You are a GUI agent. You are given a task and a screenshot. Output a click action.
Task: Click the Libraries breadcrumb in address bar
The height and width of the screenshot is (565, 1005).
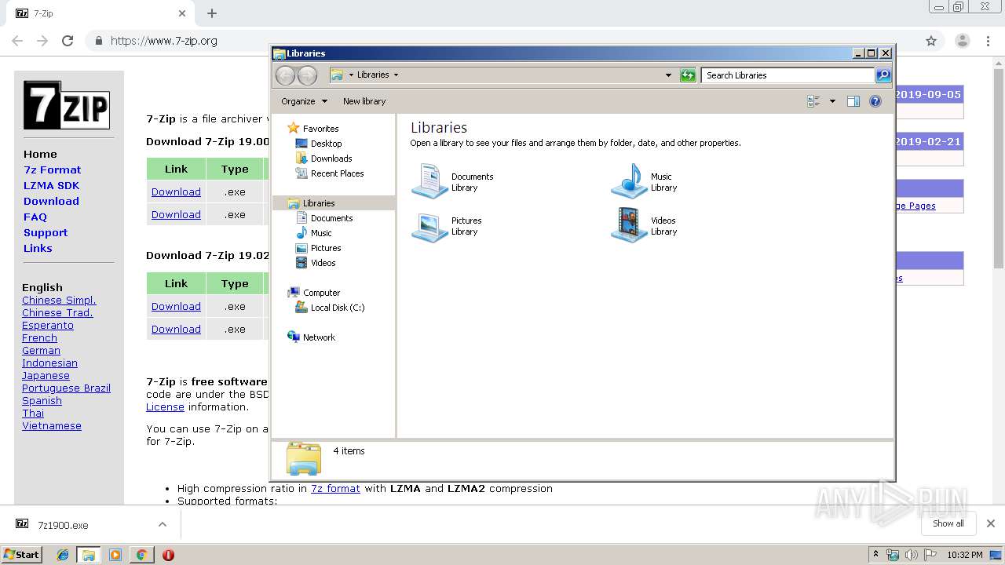tap(373, 75)
